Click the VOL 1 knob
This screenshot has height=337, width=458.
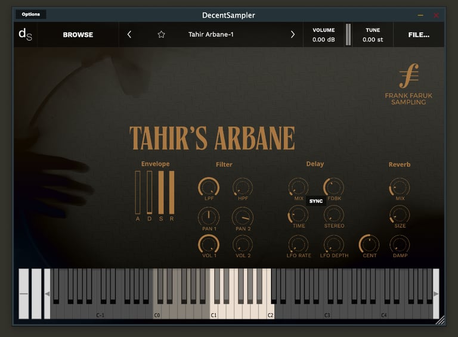pos(209,244)
